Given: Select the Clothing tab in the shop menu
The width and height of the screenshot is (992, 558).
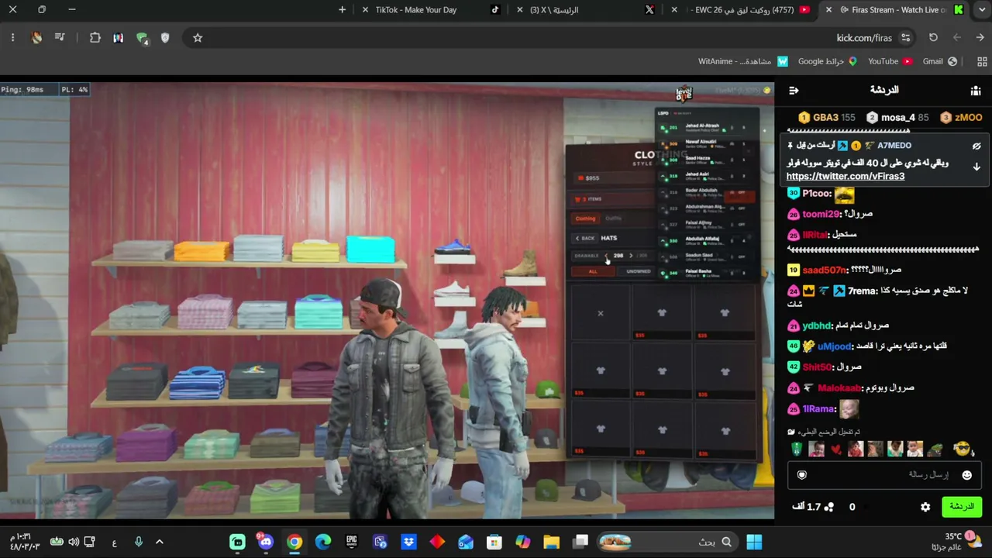Looking at the screenshot, I should tap(586, 219).
